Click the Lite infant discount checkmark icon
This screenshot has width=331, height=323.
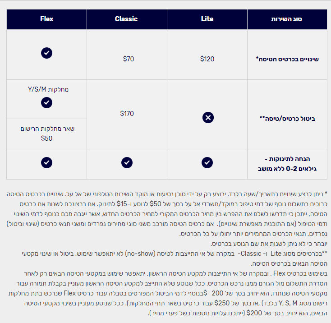tap(207, 162)
